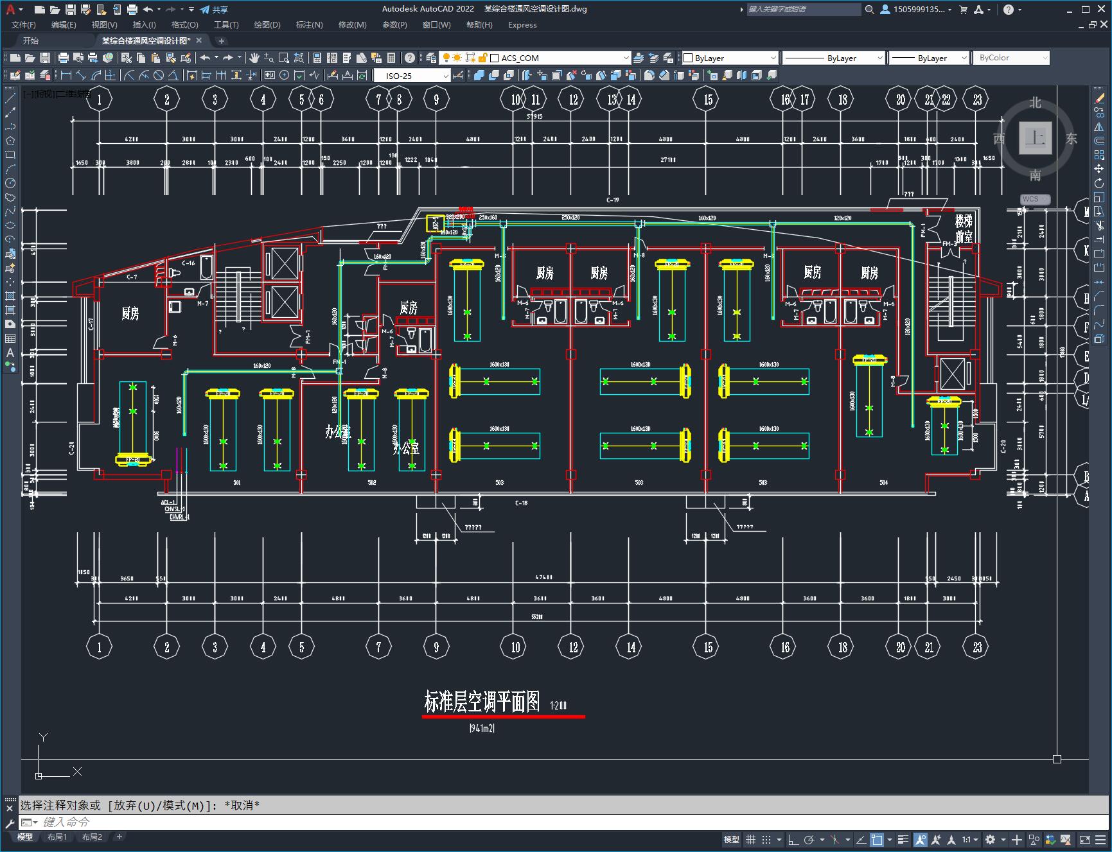
Task: Click the ViewCube 上 top face
Action: click(x=1035, y=137)
